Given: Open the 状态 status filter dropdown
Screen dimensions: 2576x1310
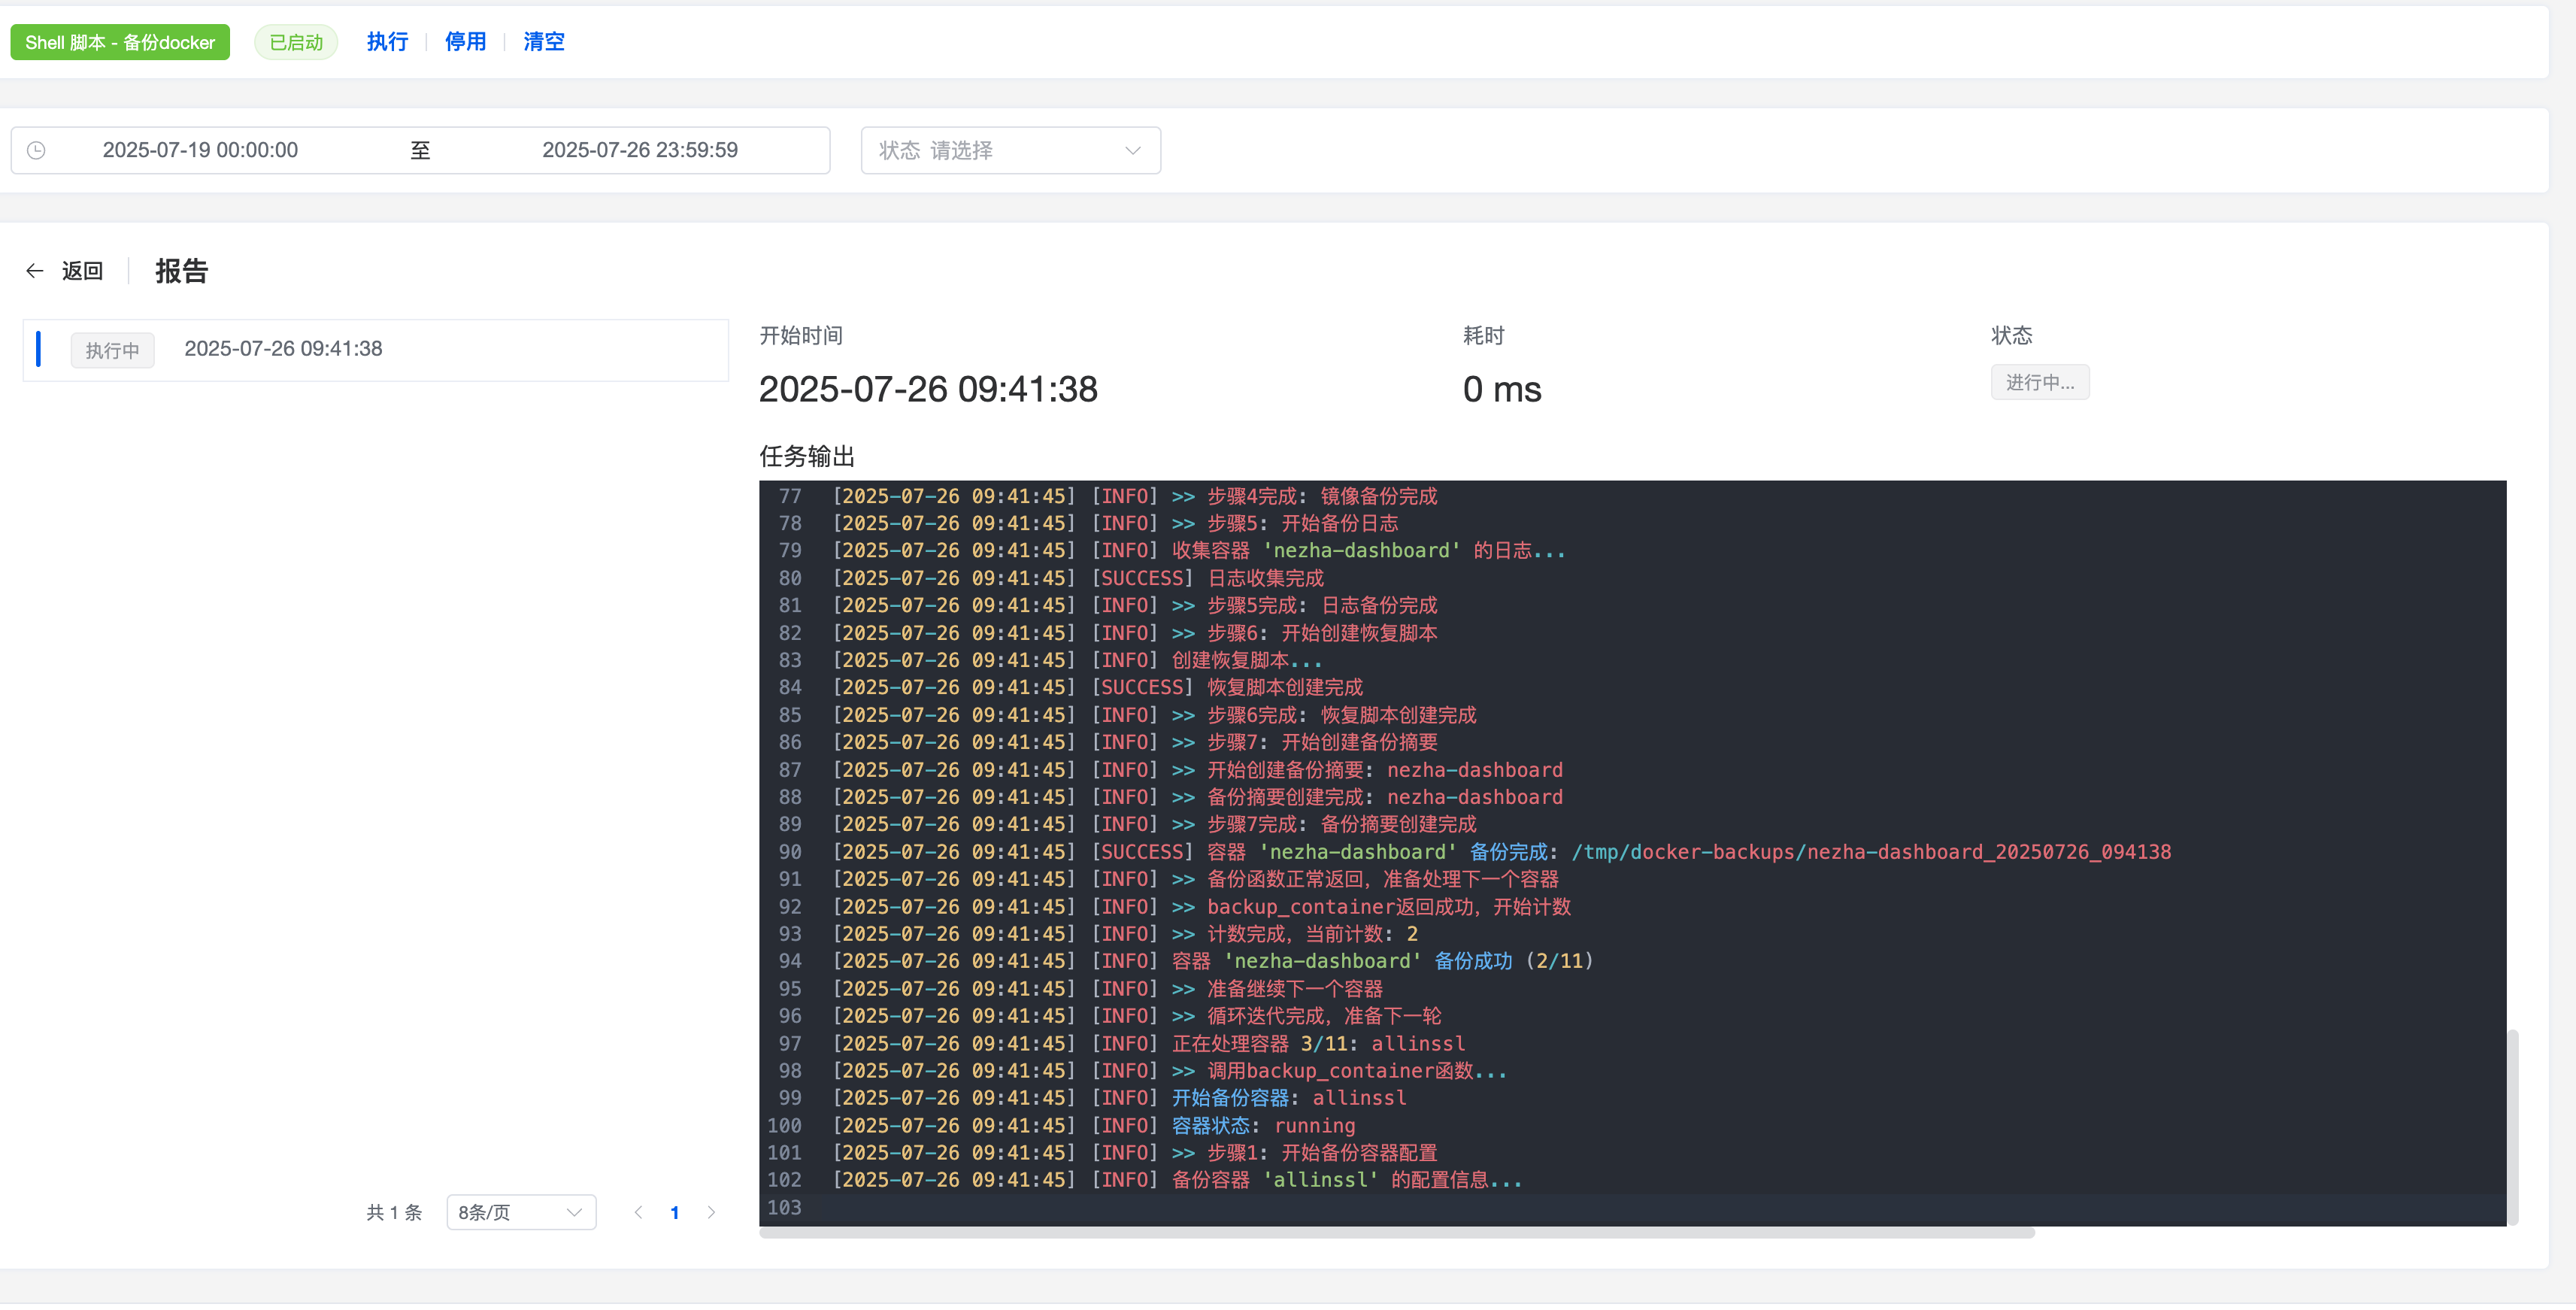Looking at the screenshot, I should pyautogui.click(x=1009, y=150).
